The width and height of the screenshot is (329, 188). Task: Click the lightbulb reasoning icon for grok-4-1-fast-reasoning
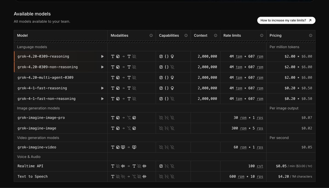(x=172, y=88)
